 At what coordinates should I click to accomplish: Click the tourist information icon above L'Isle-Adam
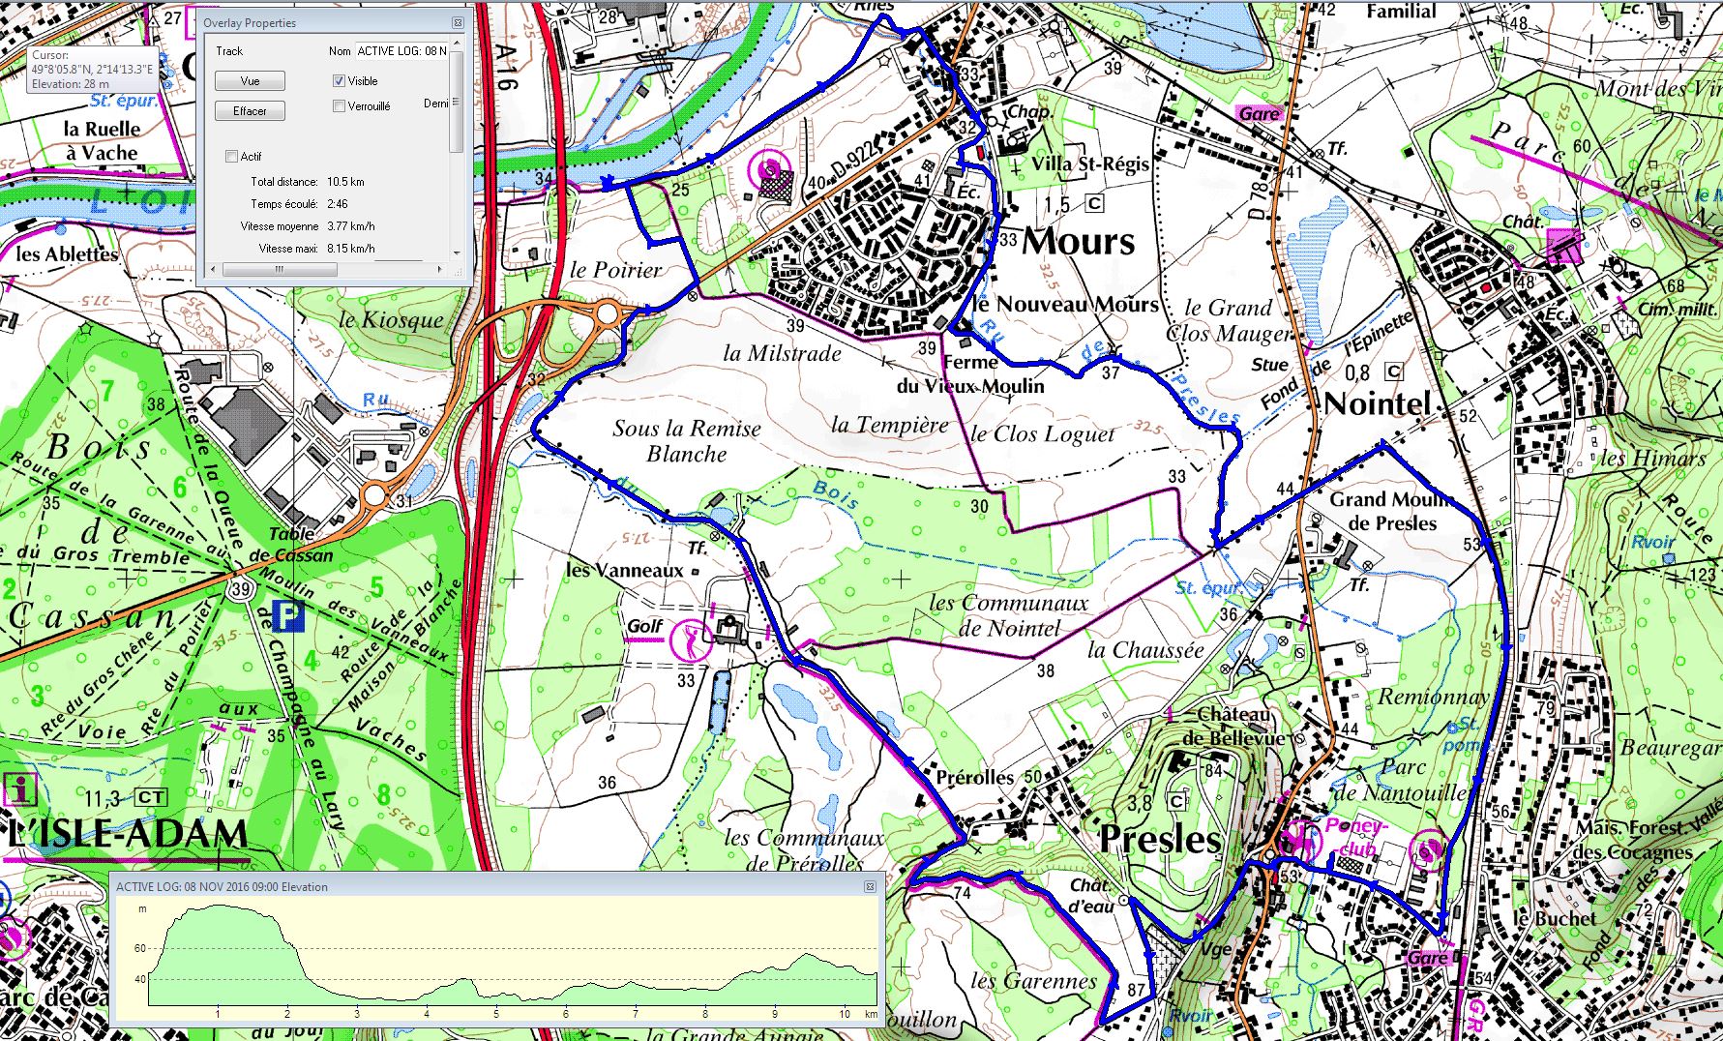pos(20,788)
